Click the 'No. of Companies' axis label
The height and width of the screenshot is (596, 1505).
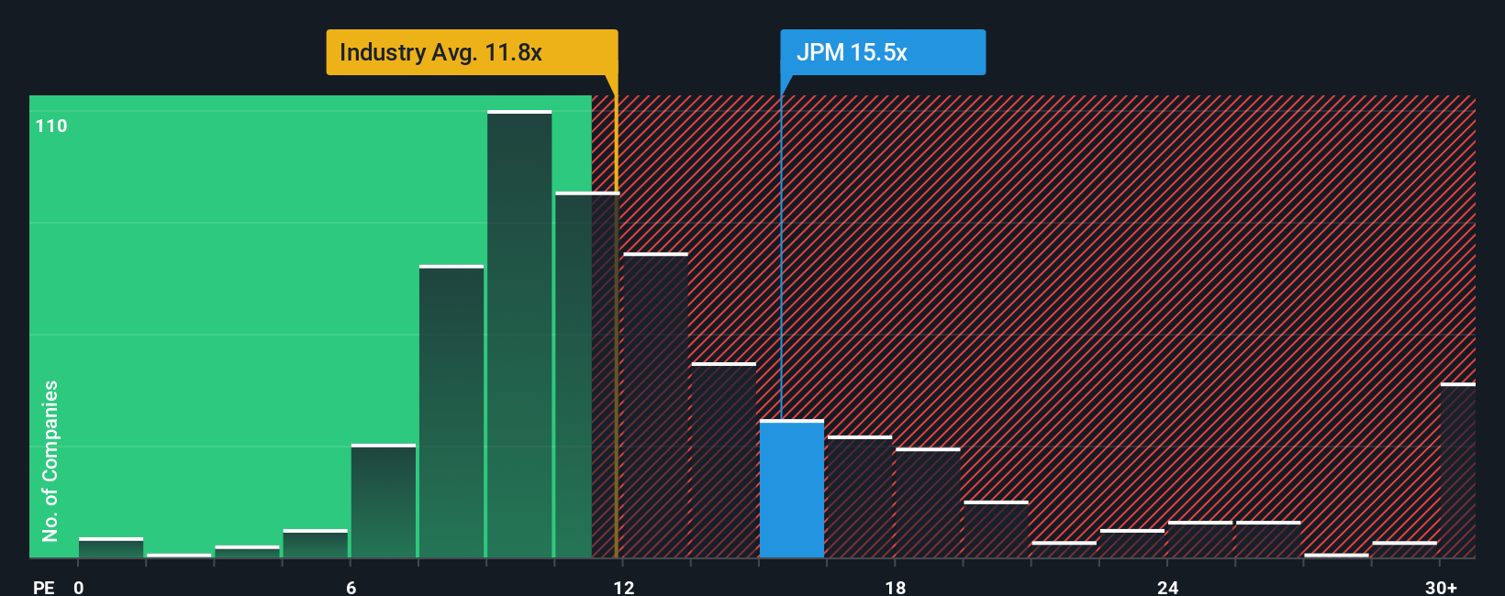click(50, 460)
